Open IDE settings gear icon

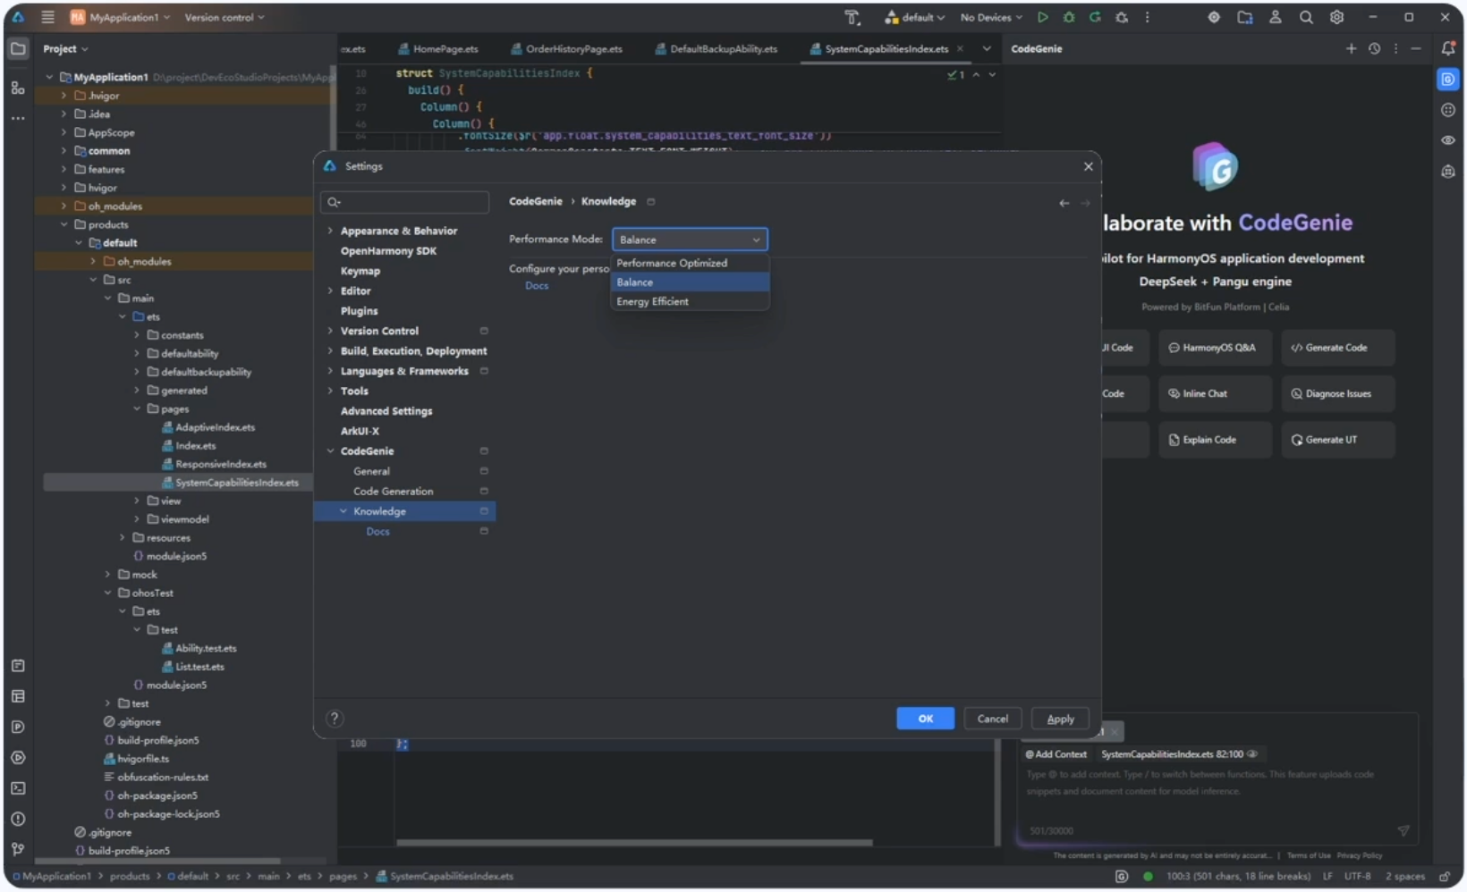pos(1336,17)
